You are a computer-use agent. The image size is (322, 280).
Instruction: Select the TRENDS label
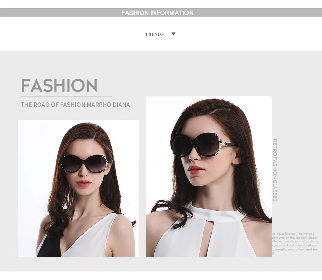(x=154, y=34)
